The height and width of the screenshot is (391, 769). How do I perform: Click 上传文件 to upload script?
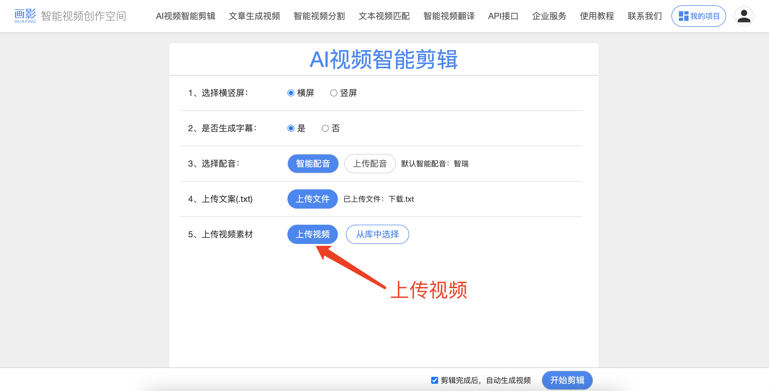pos(313,199)
